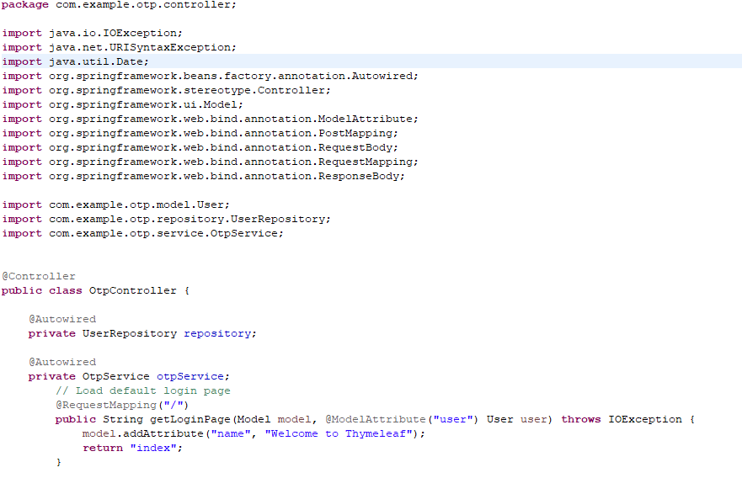Click the ResponseBody import line
The image size is (742, 478).
click(203, 176)
